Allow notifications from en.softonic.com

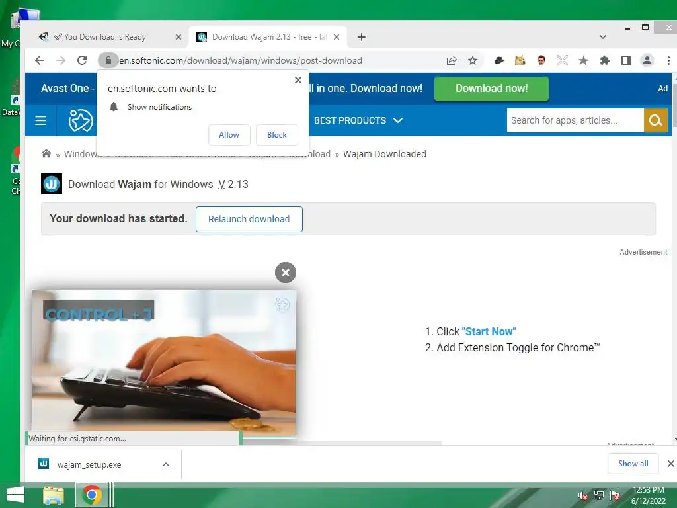pyautogui.click(x=229, y=135)
